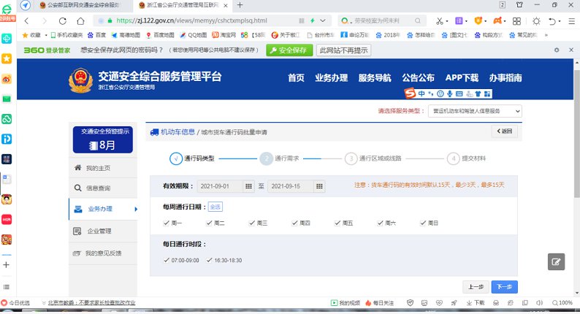
Task: Click the 信息查询 magnifier icon
Action: click(x=78, y=188)
